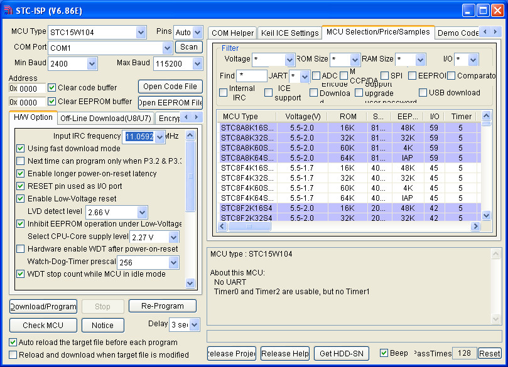Open the COM Port dropdown
The image size is (508, 367).
167,48
